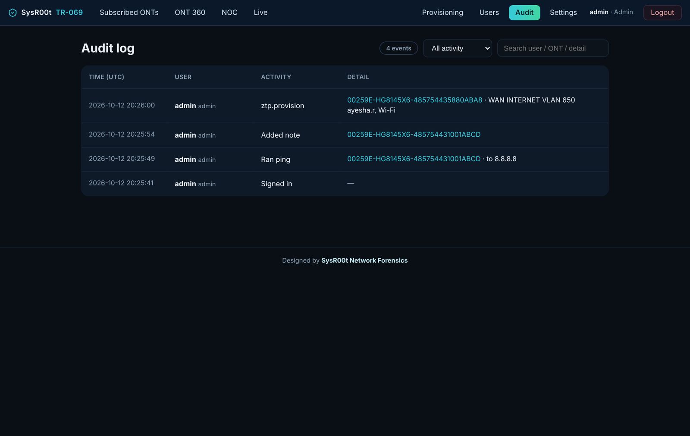Click the DETAIL column header
Image resolution: width=690 pixels, height=436 pixels.
(x=358, y=77)
